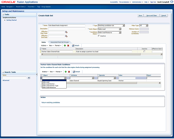Detach the Rules table
Screen dimensions: 174x139
click(x=76, y=46)
